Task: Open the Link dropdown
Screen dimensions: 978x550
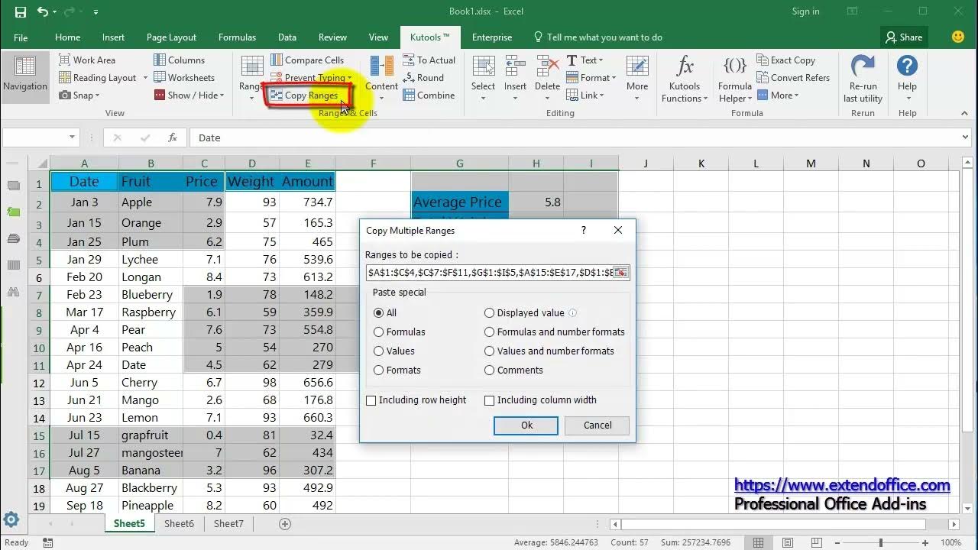Action: point(585,95)
